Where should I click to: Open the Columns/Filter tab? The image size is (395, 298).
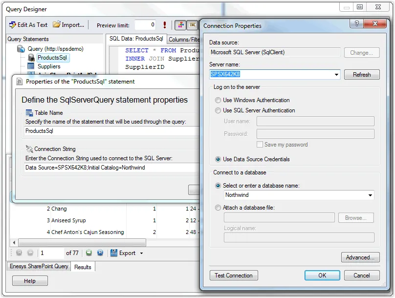click(184, 39)
